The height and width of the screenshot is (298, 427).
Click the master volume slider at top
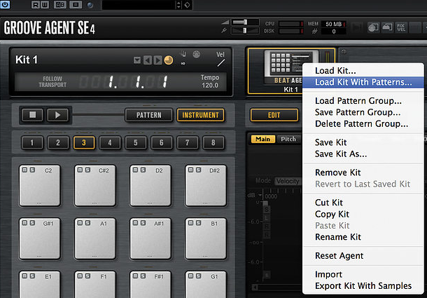[x=244, y=22]
